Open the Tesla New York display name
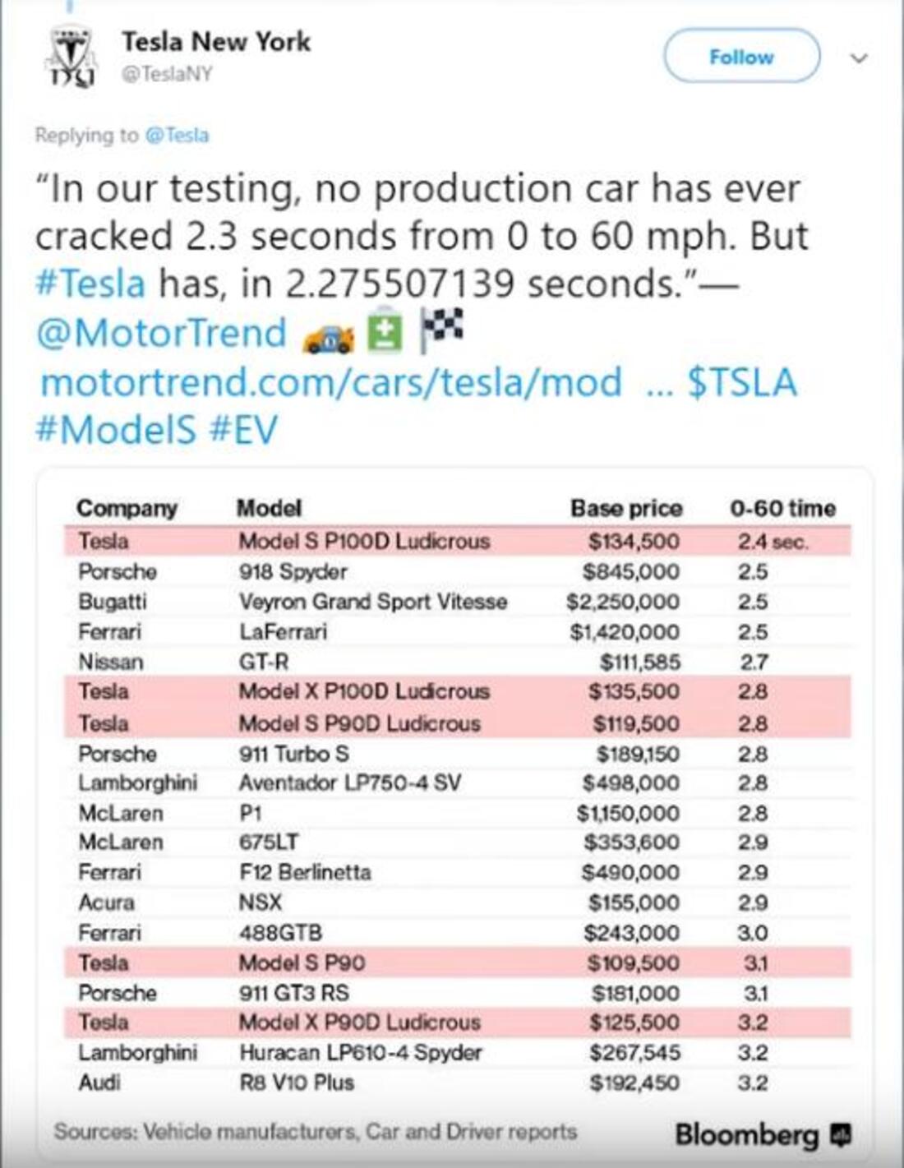 [216, 41]
